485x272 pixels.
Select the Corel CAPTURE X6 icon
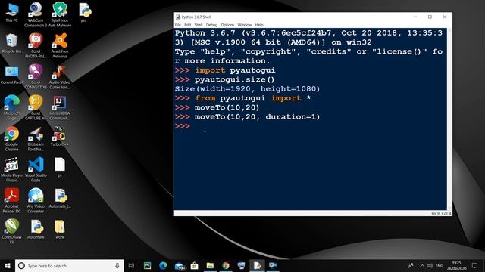36,107
